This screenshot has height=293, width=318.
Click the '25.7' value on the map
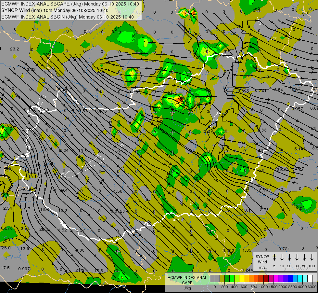(299, 169)
